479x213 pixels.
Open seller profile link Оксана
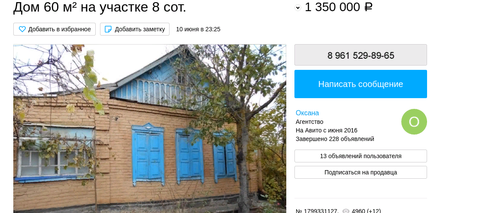pyautogui.click(x=307, y=113)
